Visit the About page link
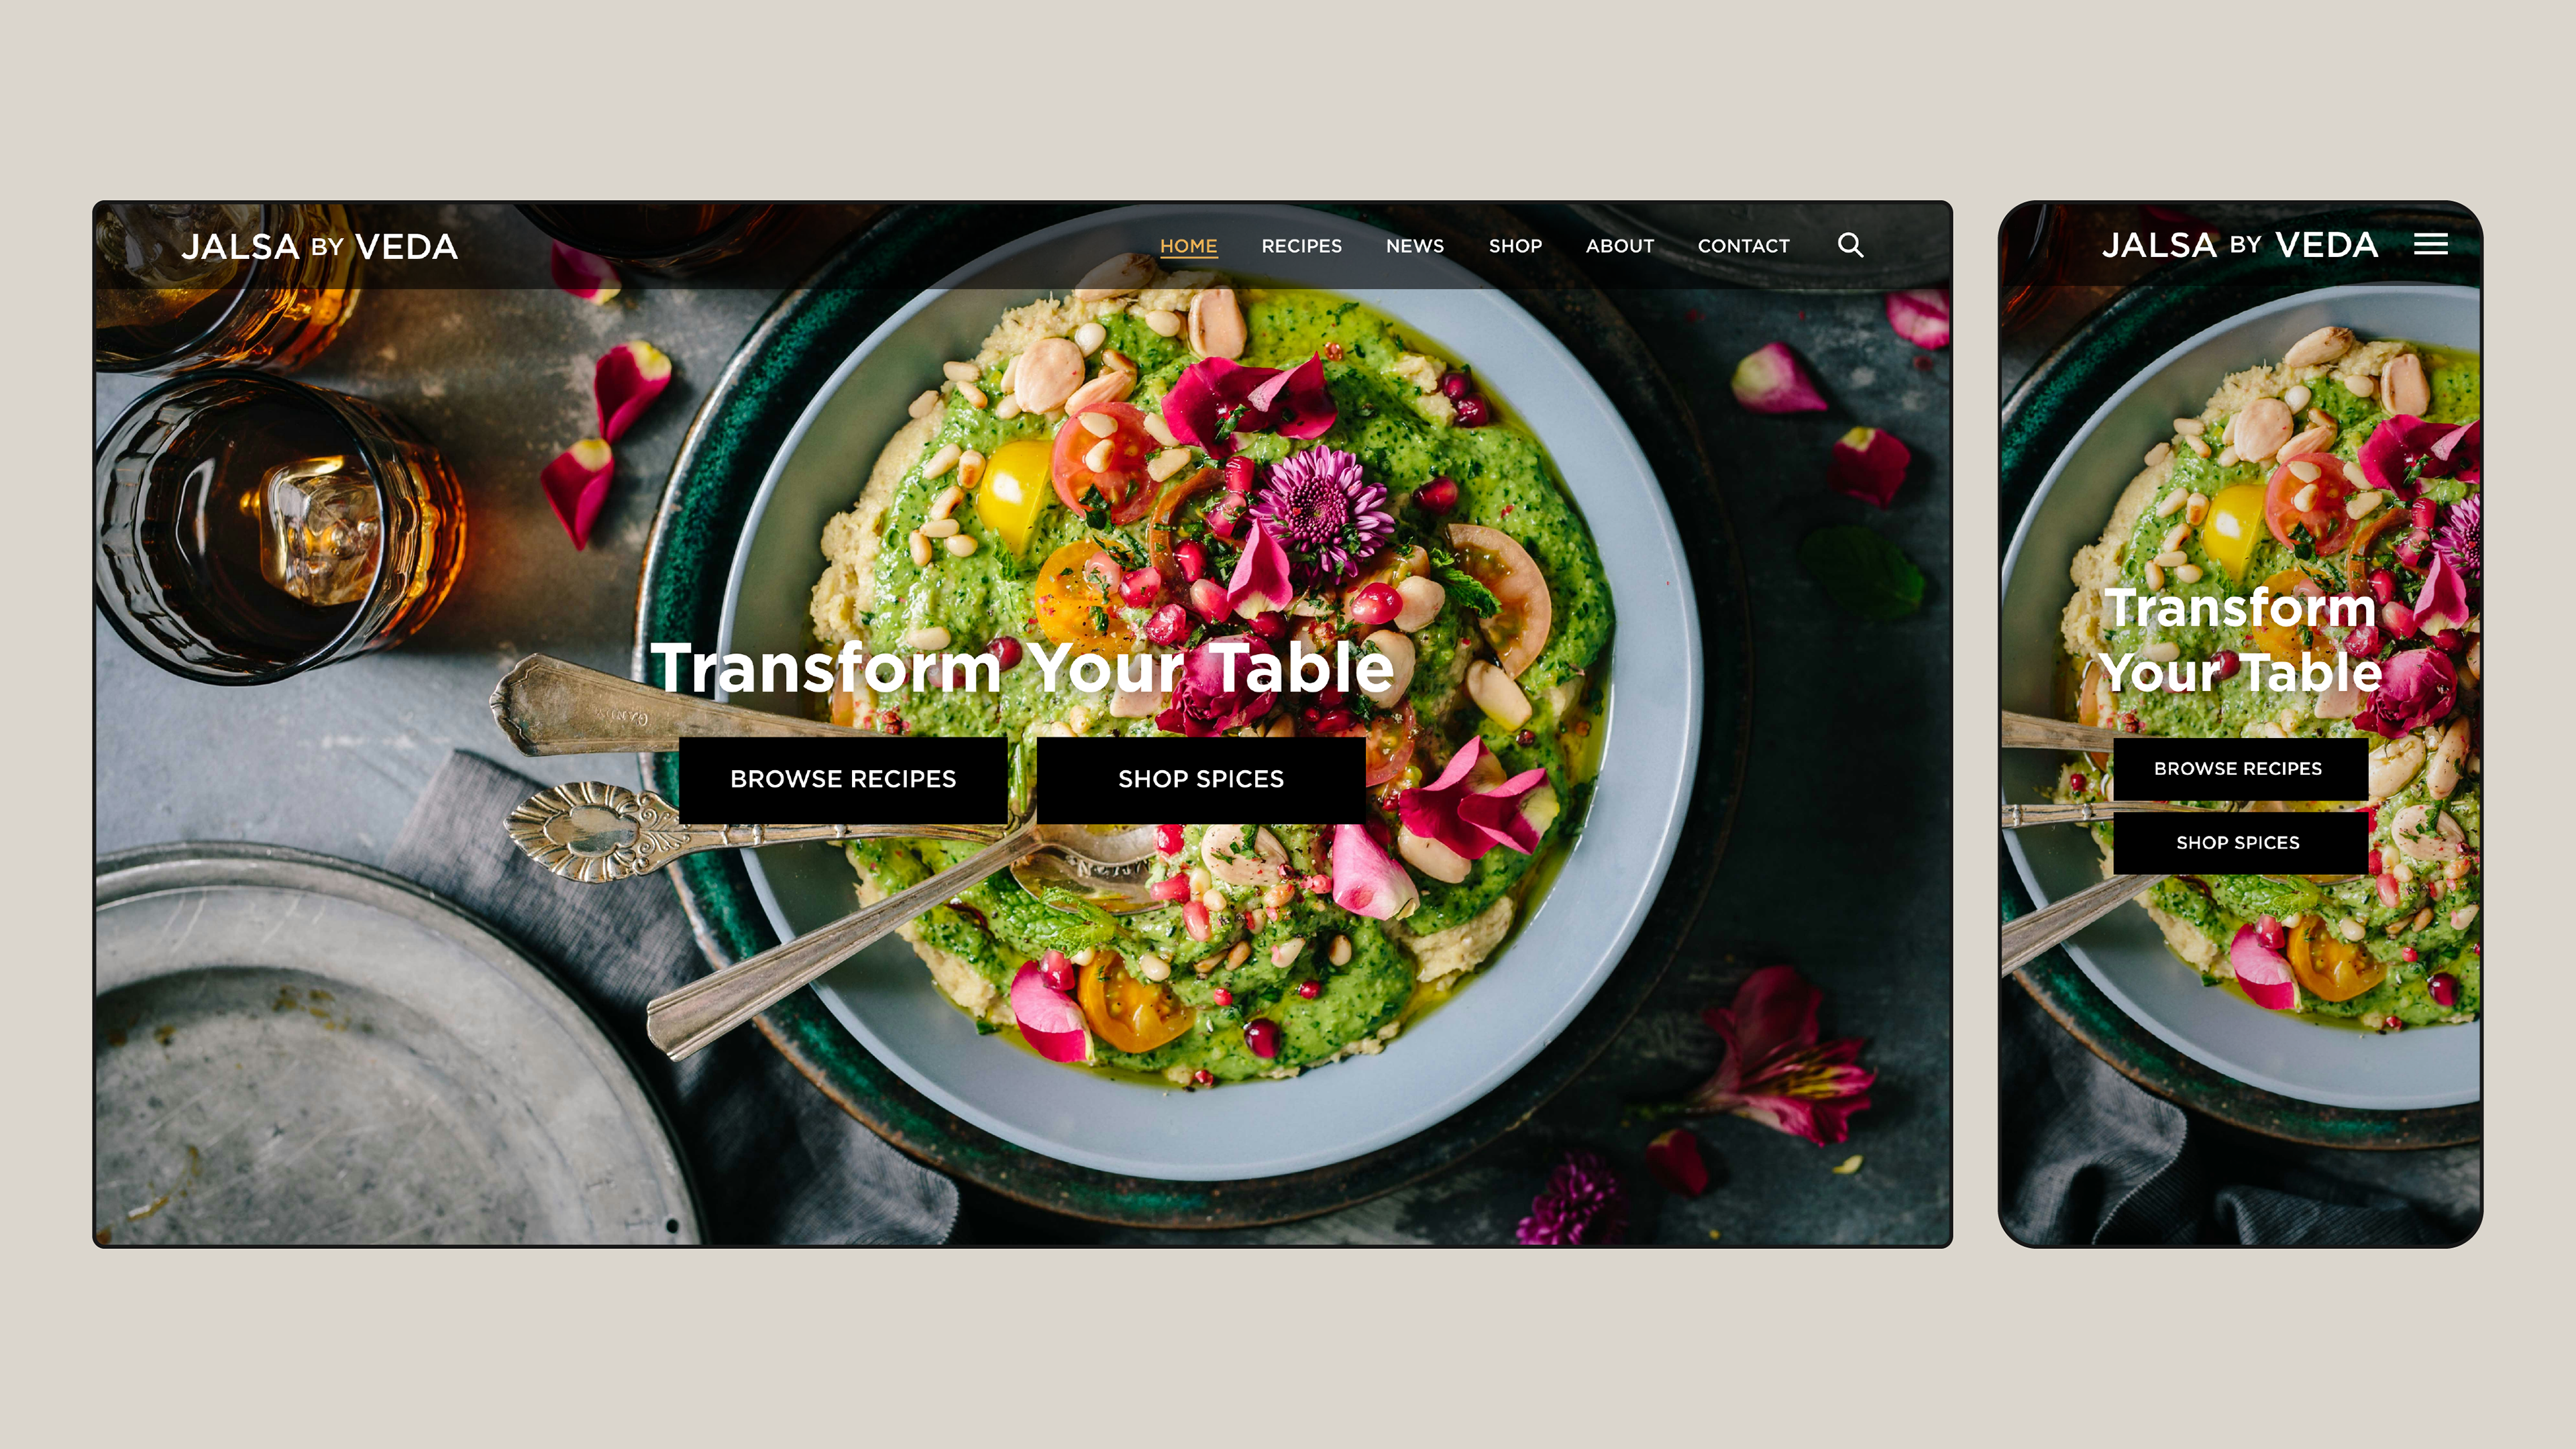2576x1449 pixels. [1619, 246]
